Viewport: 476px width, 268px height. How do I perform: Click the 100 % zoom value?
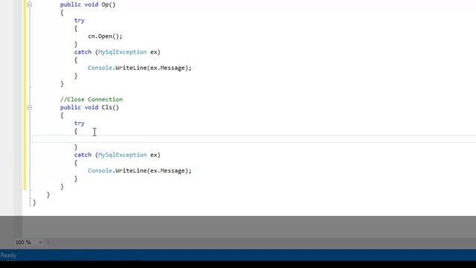(x=23, y=242)
